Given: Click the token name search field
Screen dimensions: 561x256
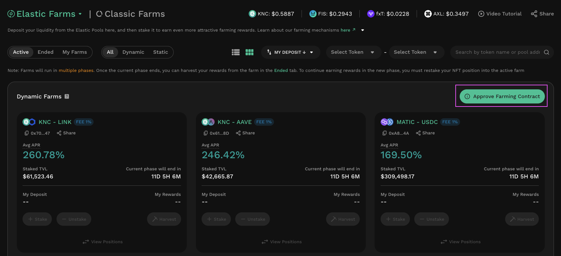Looking at the screenshot, I should [x=497, y=52].
